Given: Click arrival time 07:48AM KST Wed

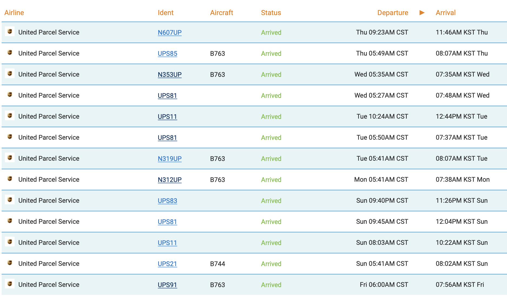Looking at the screenshot, I should click(463, 95).
